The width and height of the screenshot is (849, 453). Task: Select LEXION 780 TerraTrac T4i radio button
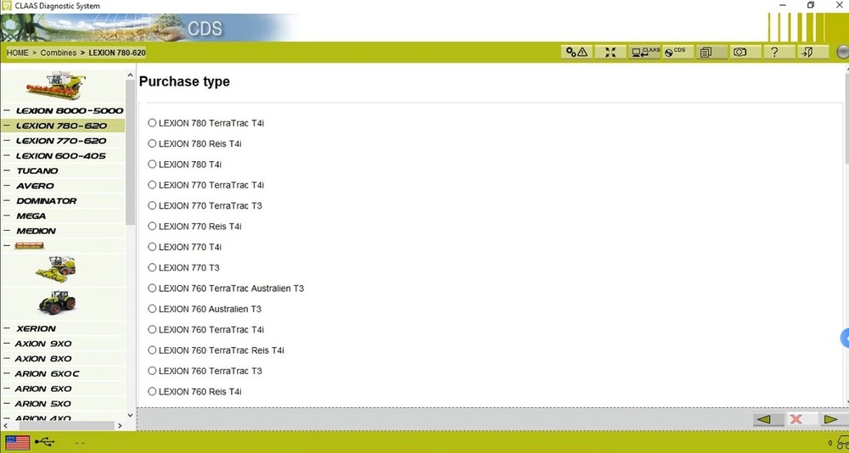[x=152, y=123]
